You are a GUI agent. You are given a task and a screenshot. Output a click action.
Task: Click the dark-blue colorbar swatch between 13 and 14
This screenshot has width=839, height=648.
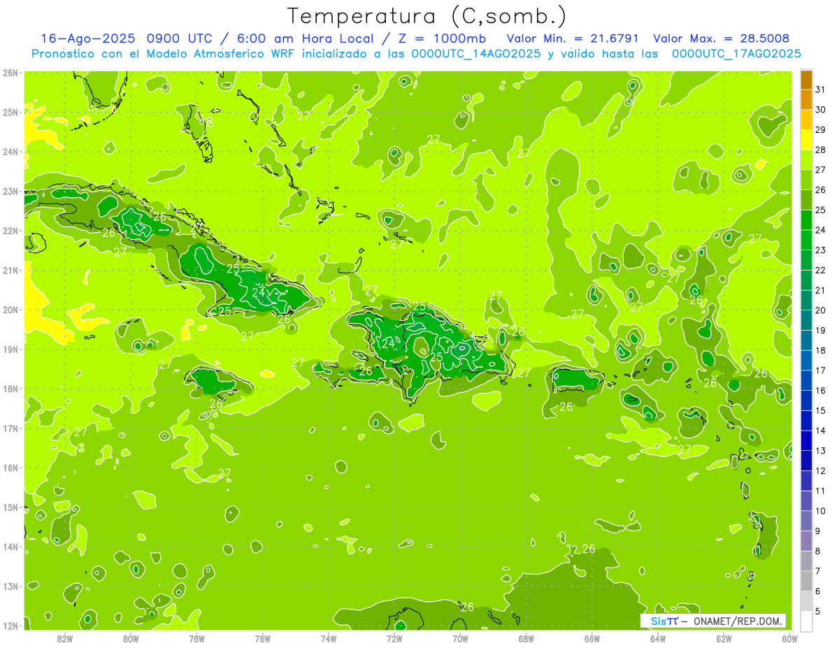(x=806, y=440)
